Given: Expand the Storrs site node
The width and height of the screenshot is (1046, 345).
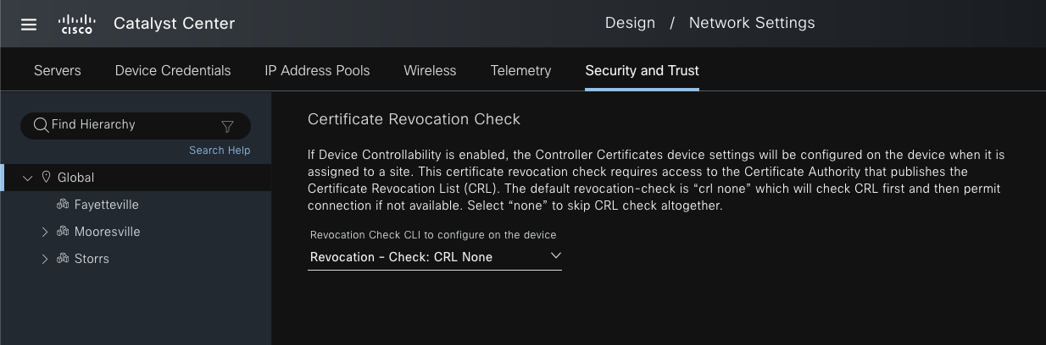Looking at the screenshot, I should 45,259.
